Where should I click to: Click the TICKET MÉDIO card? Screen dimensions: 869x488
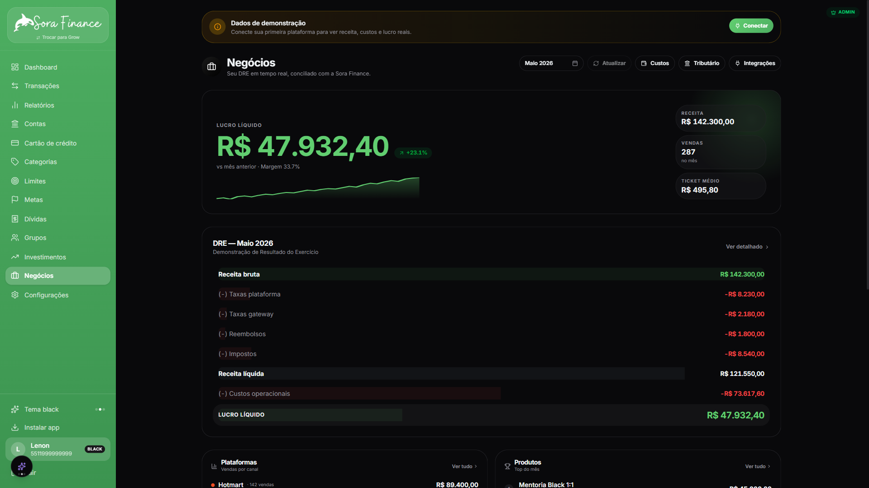(721, 186)
